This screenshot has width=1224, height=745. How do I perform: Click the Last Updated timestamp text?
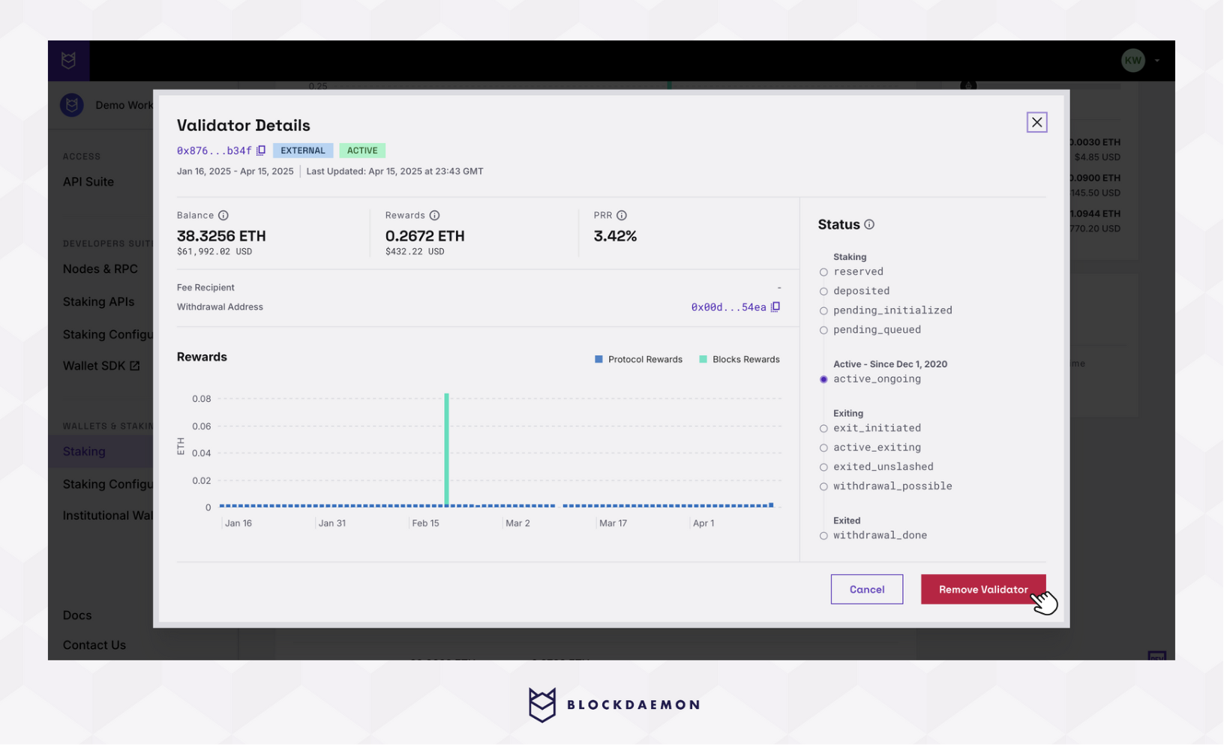(x=394, y=172)
